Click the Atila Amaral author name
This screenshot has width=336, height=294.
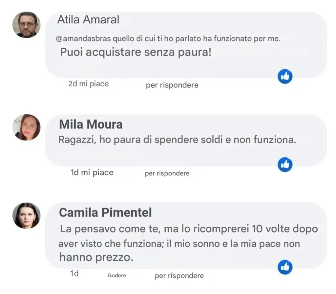coord(88,20)
